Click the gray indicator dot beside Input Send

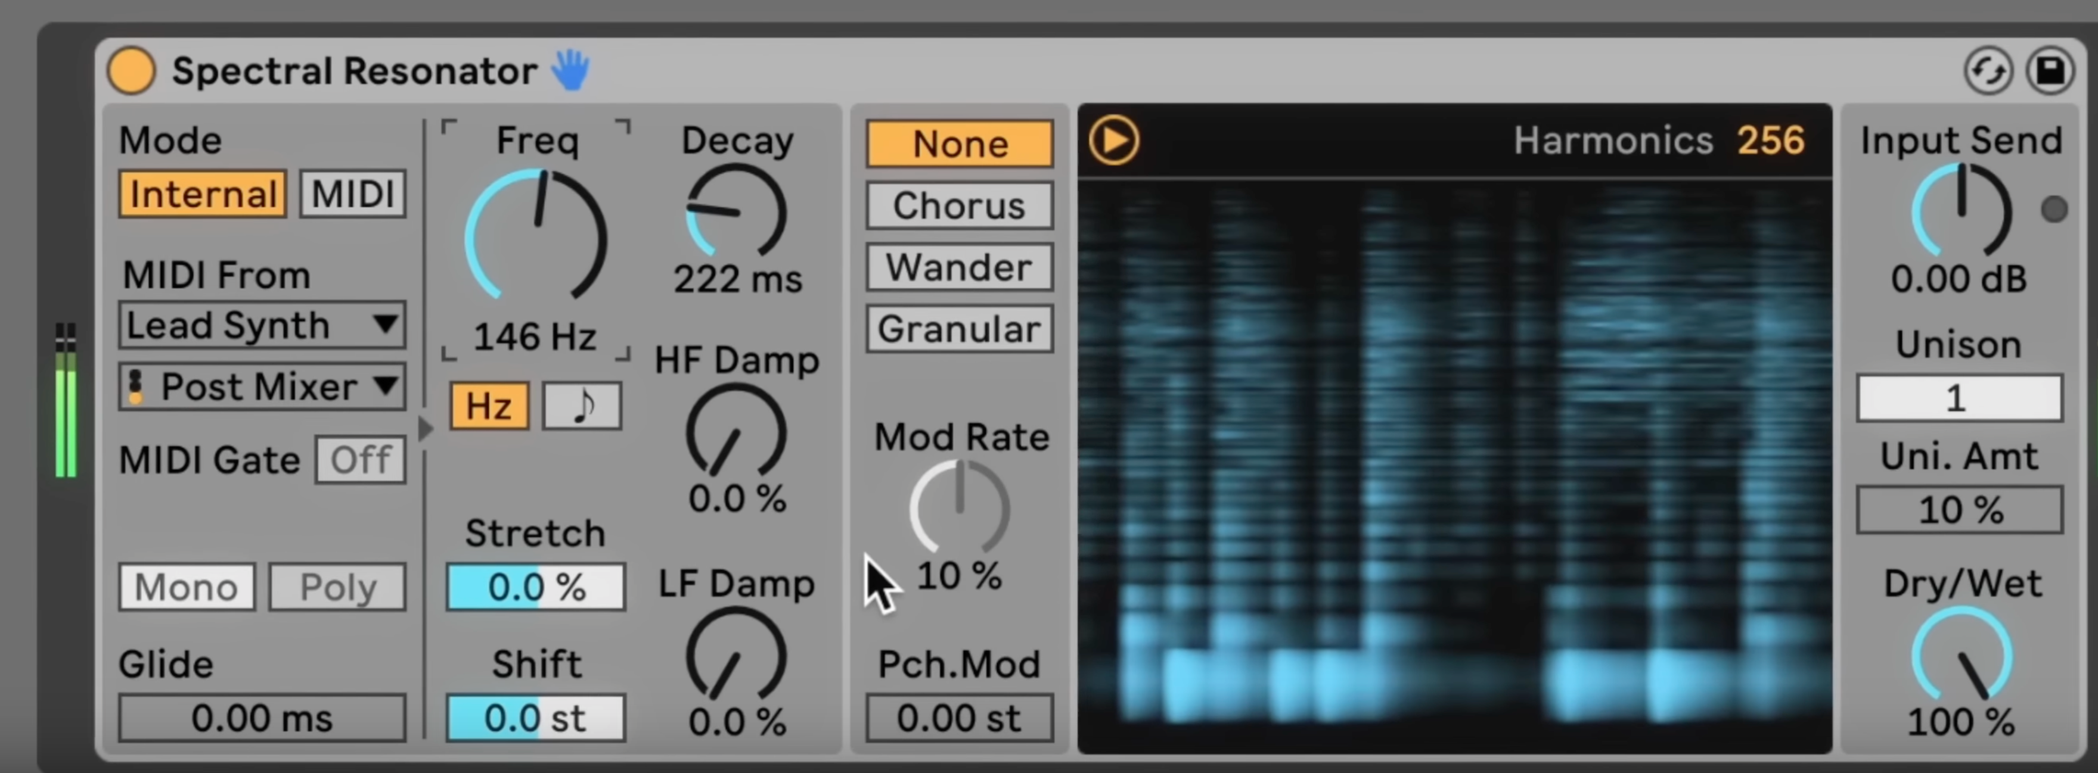[2054, 209]
